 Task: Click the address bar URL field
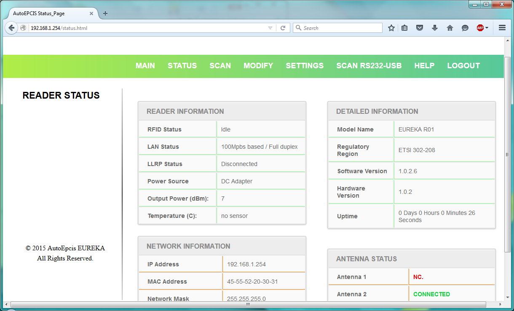147,28
